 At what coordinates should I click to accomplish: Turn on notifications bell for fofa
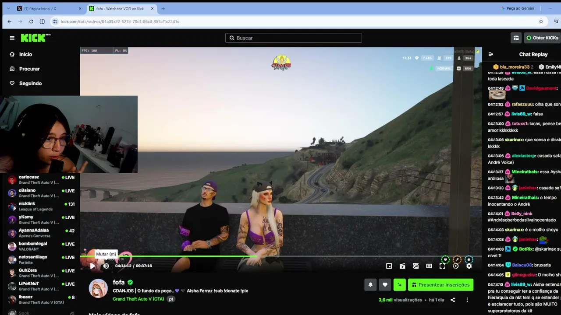(370, 285)
